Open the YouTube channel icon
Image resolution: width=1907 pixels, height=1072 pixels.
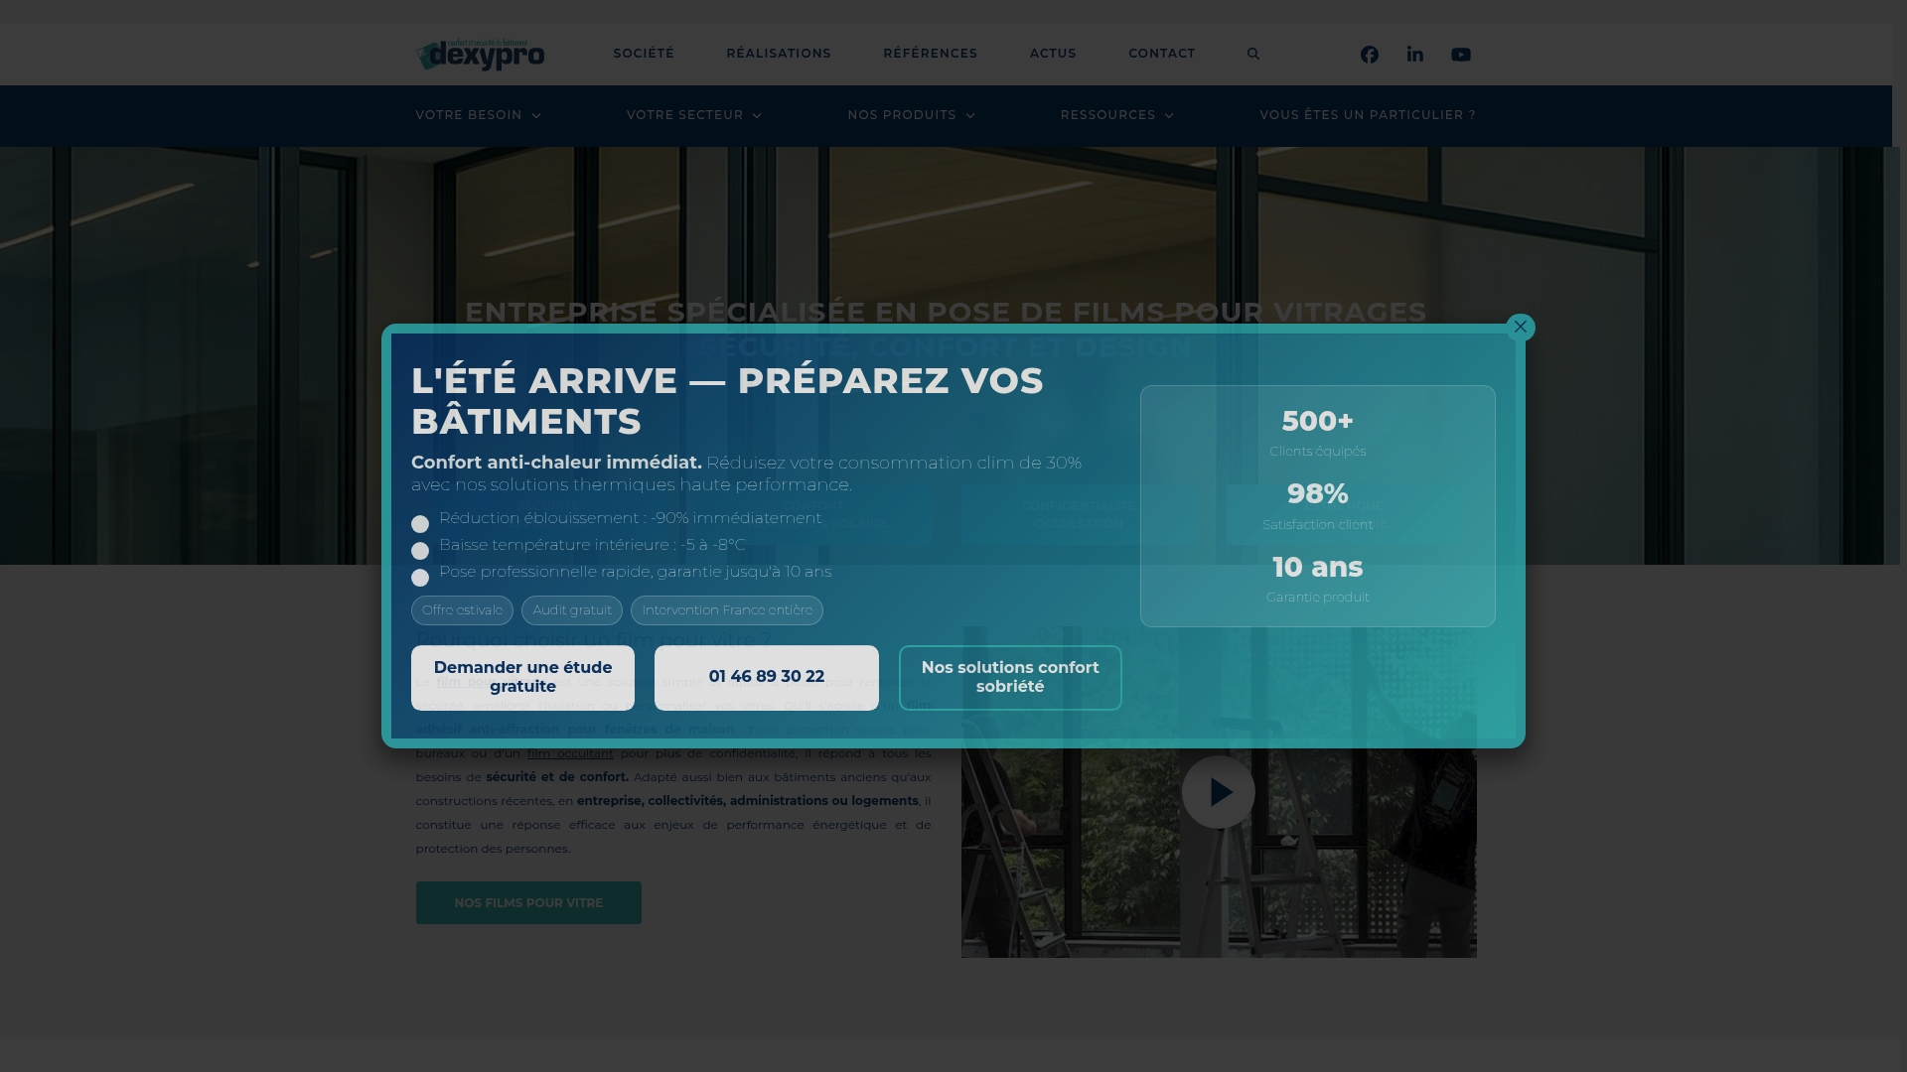[x=1460, y=55]
